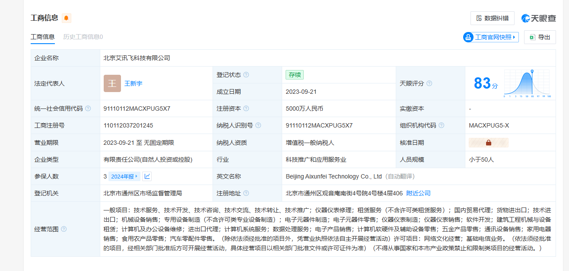Select registrar 北京市通州区市场监督管理局
The width and height of the screenshot is (569, 271).
tap(143, 193)
